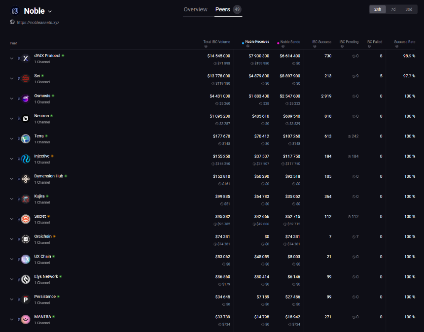The image size is (424, 332).
Task: Click the MANTRA chain logo
Action: tap(26, 320)
